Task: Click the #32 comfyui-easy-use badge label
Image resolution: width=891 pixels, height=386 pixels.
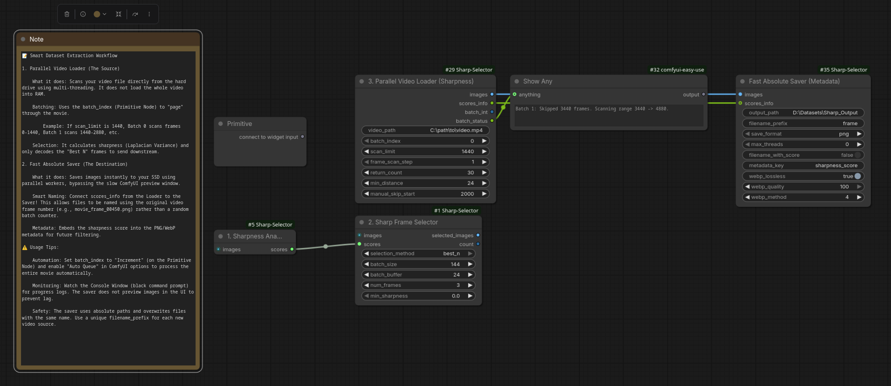Action: click(677, 70)
